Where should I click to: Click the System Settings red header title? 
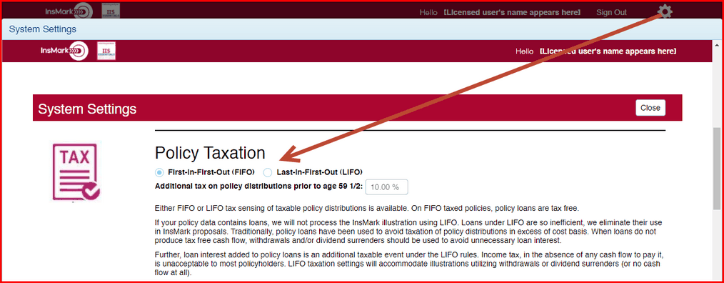pyautogui.click(x=87, y=109)
